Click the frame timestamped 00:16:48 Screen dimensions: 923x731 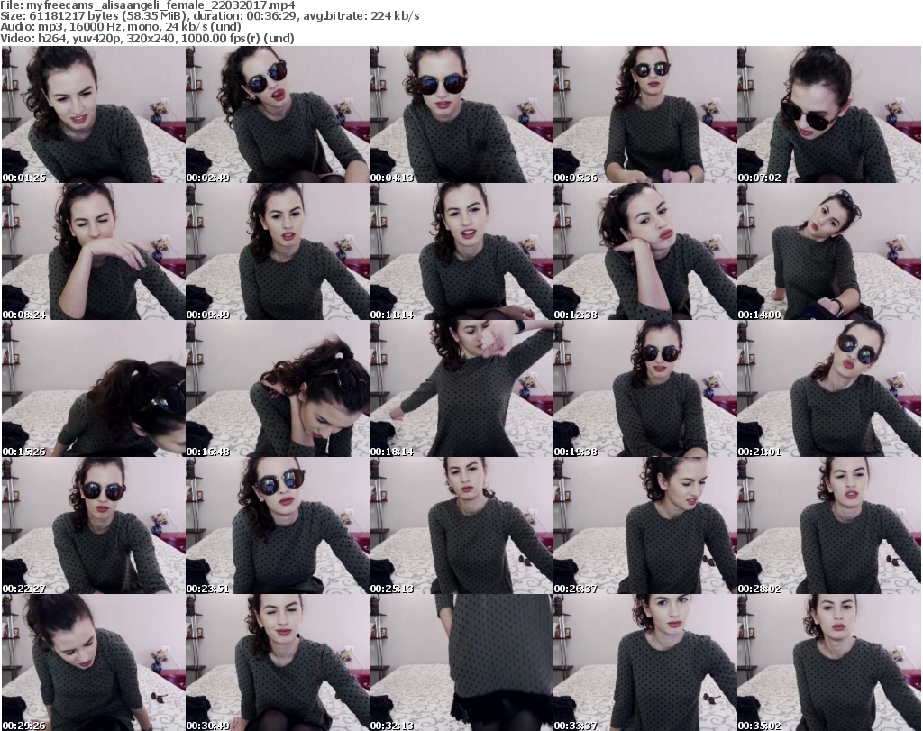click(x=278, y=389)
